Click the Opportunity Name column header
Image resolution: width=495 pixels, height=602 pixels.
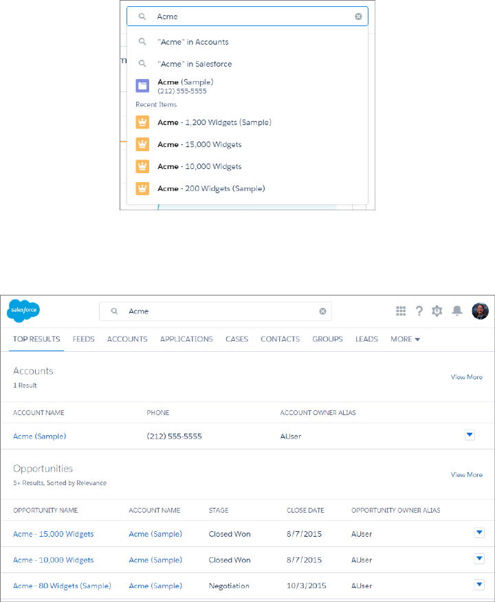(x=45, y=510)
